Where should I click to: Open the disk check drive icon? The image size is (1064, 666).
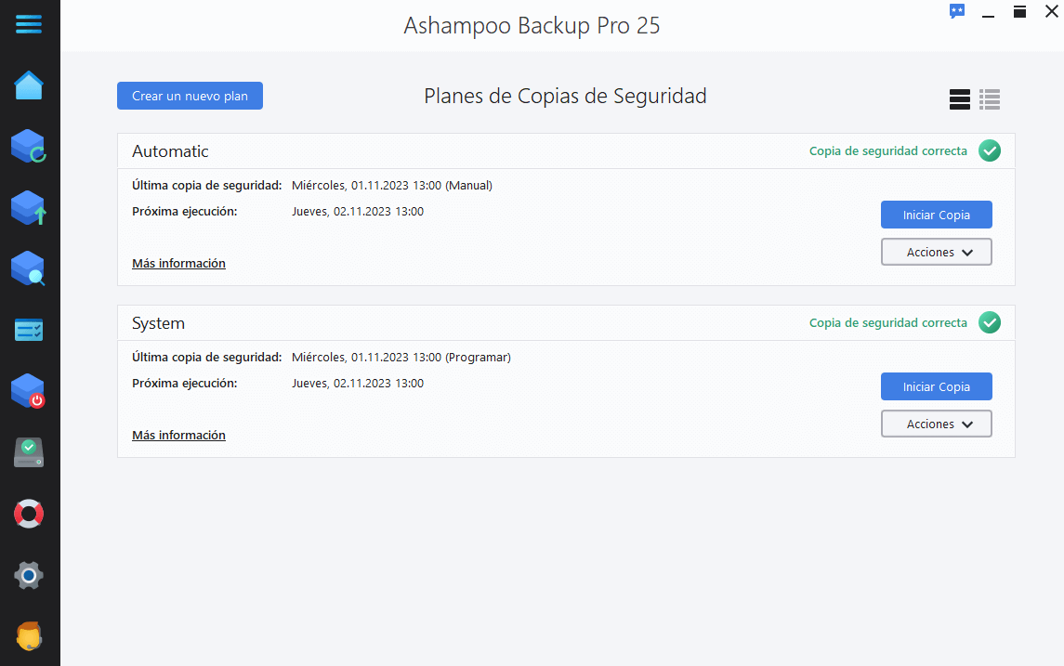tap(29, 452)
